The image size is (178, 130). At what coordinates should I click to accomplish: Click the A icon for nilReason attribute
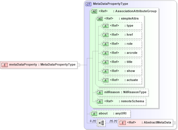100,93
